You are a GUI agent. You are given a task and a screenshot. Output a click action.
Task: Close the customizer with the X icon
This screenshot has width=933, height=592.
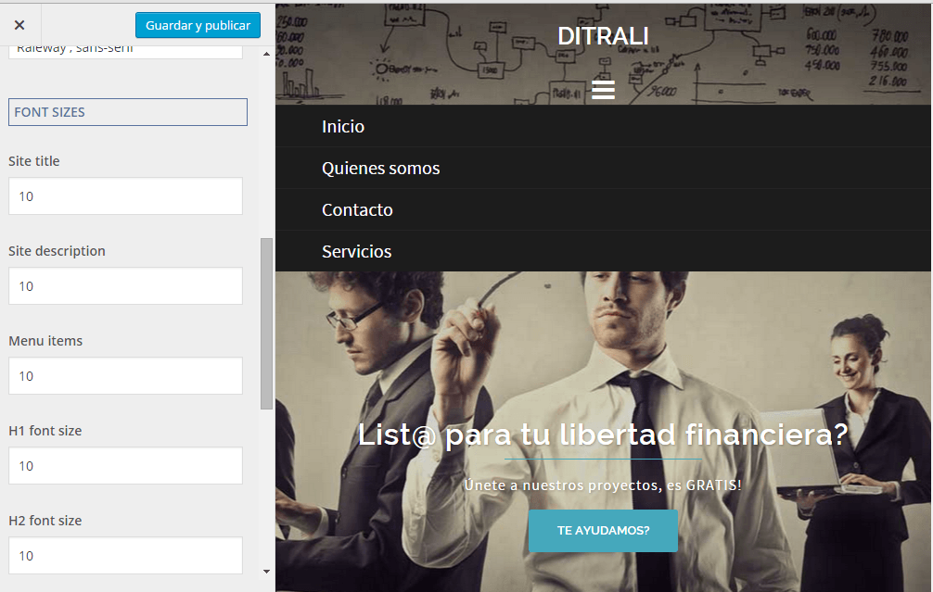coord(19,25)
